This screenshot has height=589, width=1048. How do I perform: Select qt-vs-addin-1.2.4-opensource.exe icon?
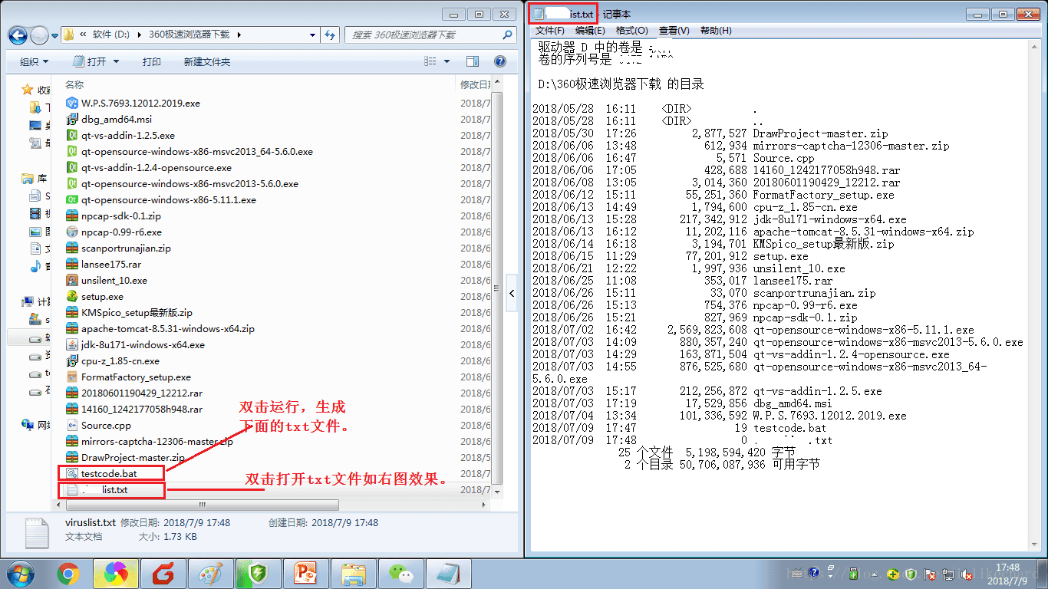[x=73, y=167]
